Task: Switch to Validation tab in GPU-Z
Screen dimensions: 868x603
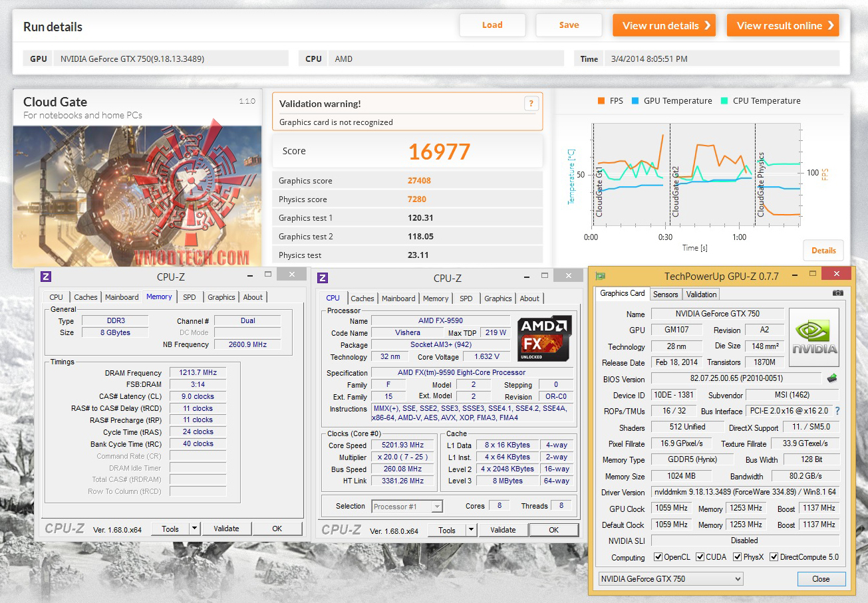Action: click(x=701, y=295)
